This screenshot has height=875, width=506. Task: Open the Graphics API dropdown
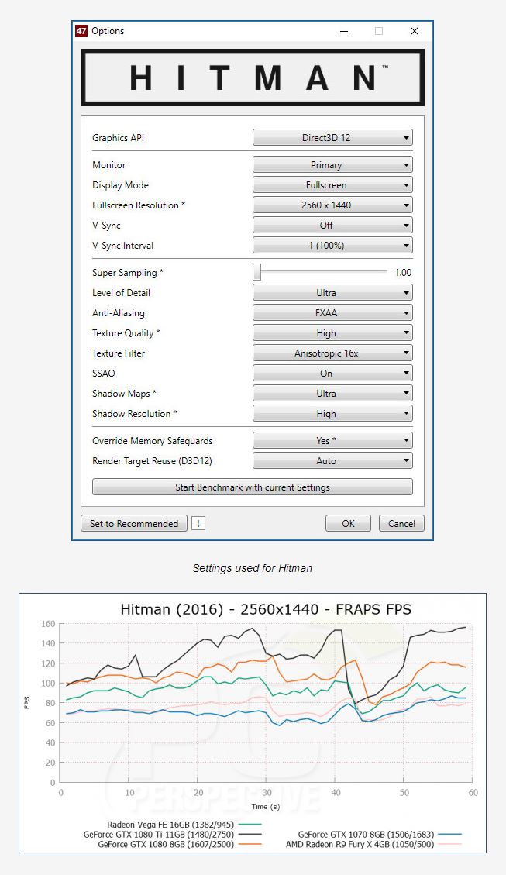pyautogui.click(x=332, y=137)
